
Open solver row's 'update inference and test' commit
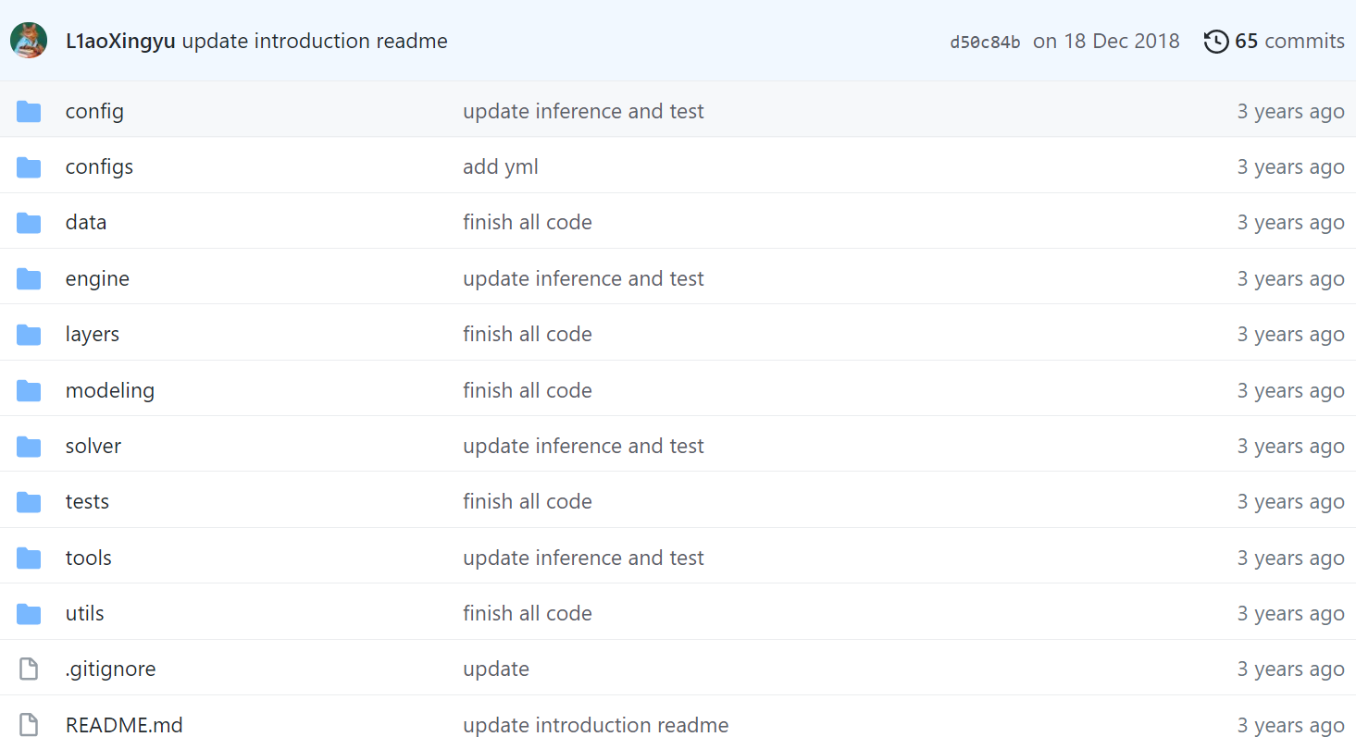coord(583,446)
